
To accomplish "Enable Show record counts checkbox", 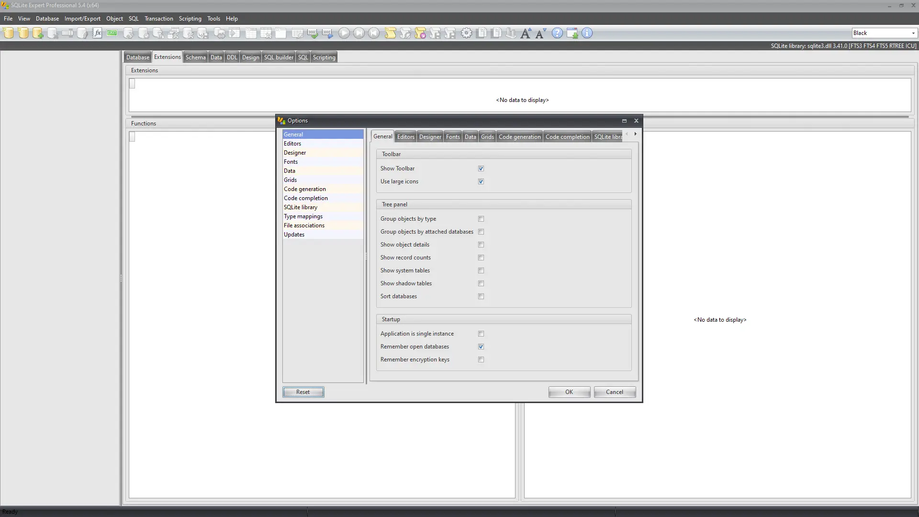I will point(481,258).
